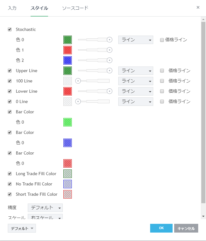Open the 精度 デフォルト dropdown

pyautogui.click(x=45, y=208)
